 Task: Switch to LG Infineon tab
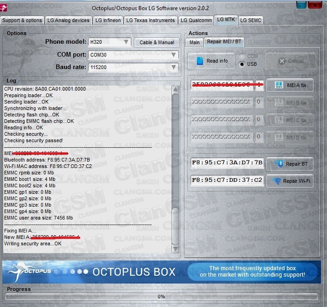coord(108,20)
